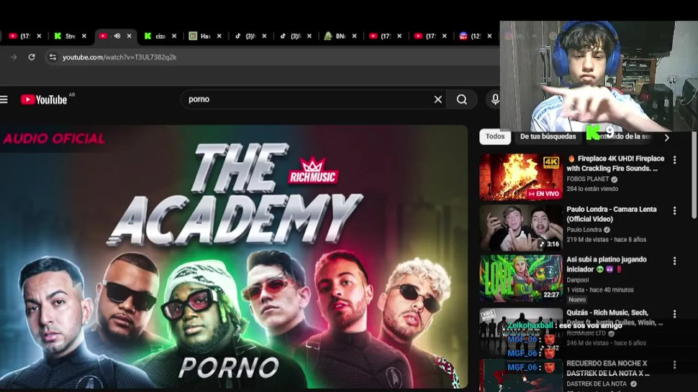This screenshot has height=392, width=698.
Task: Switch to the 'BN' browser tab
Action: tap(336, 36)
